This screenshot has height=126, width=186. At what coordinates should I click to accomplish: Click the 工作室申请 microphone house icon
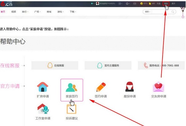tap(43, 109)
